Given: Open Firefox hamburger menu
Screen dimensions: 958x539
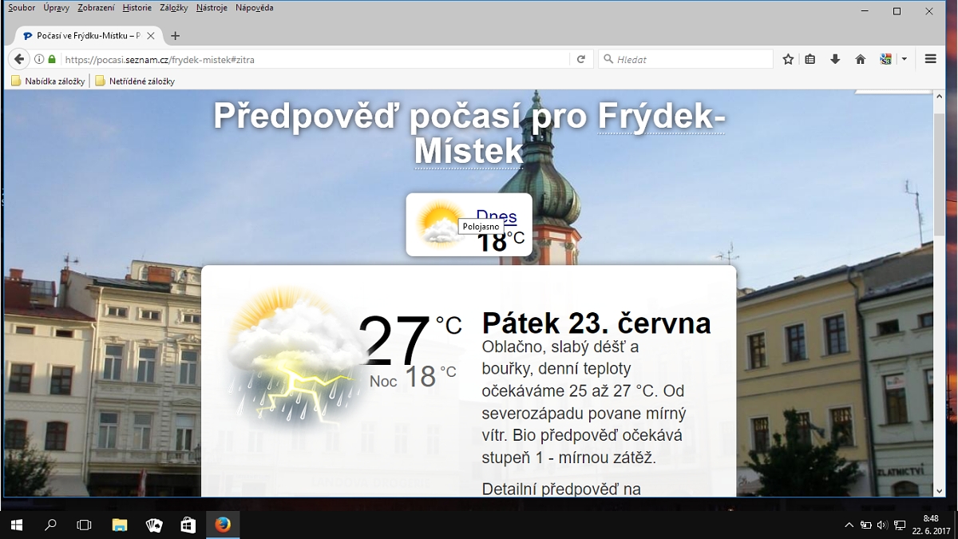Looking at the screenshot, I should (930, 59).
